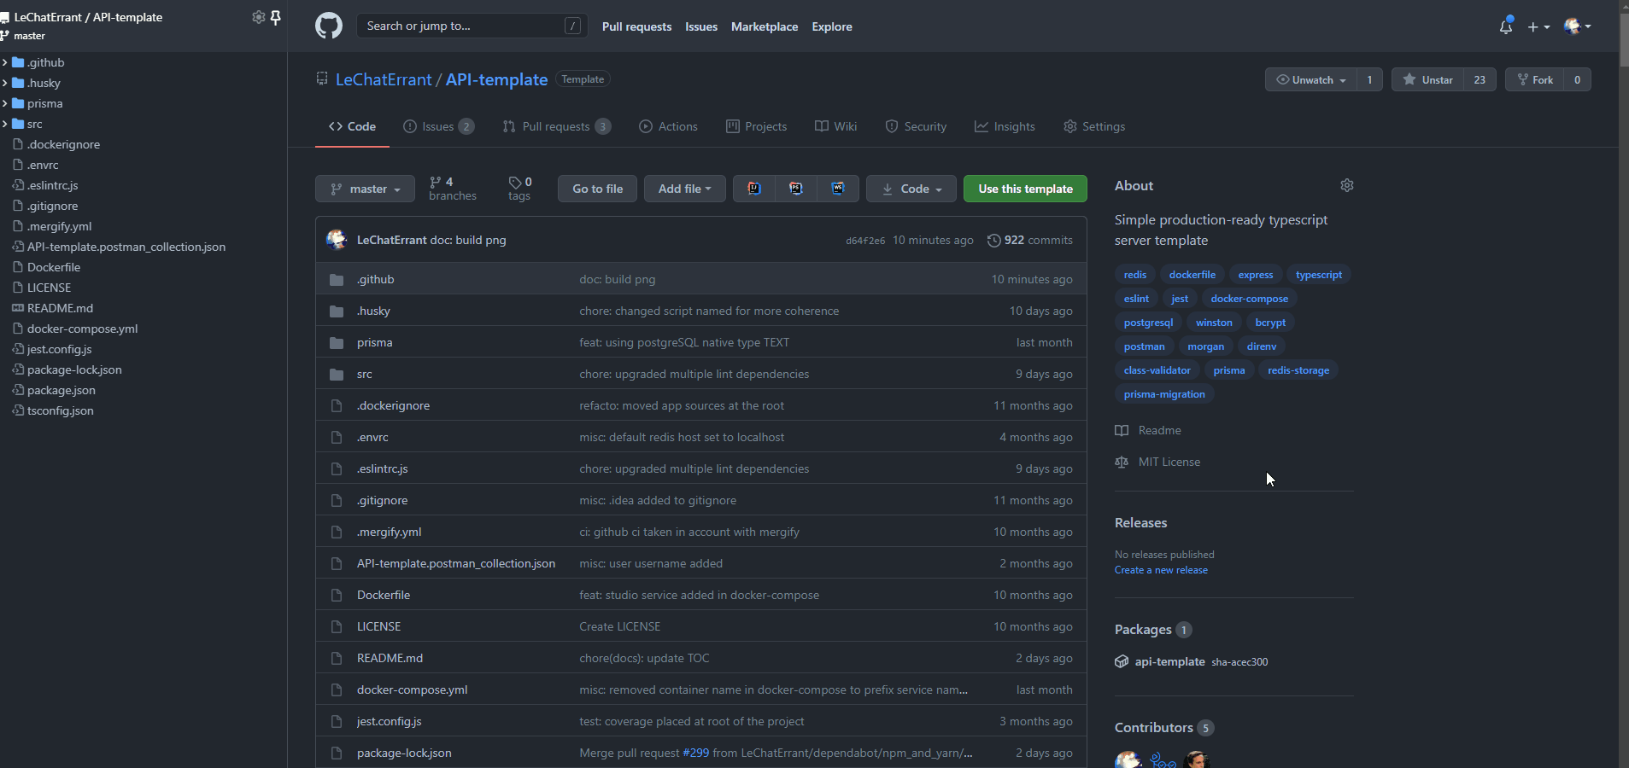The height and width of the screenshot is (768, 1629).
Task: Click the Go to file button
Action: (x=597, y=189)
